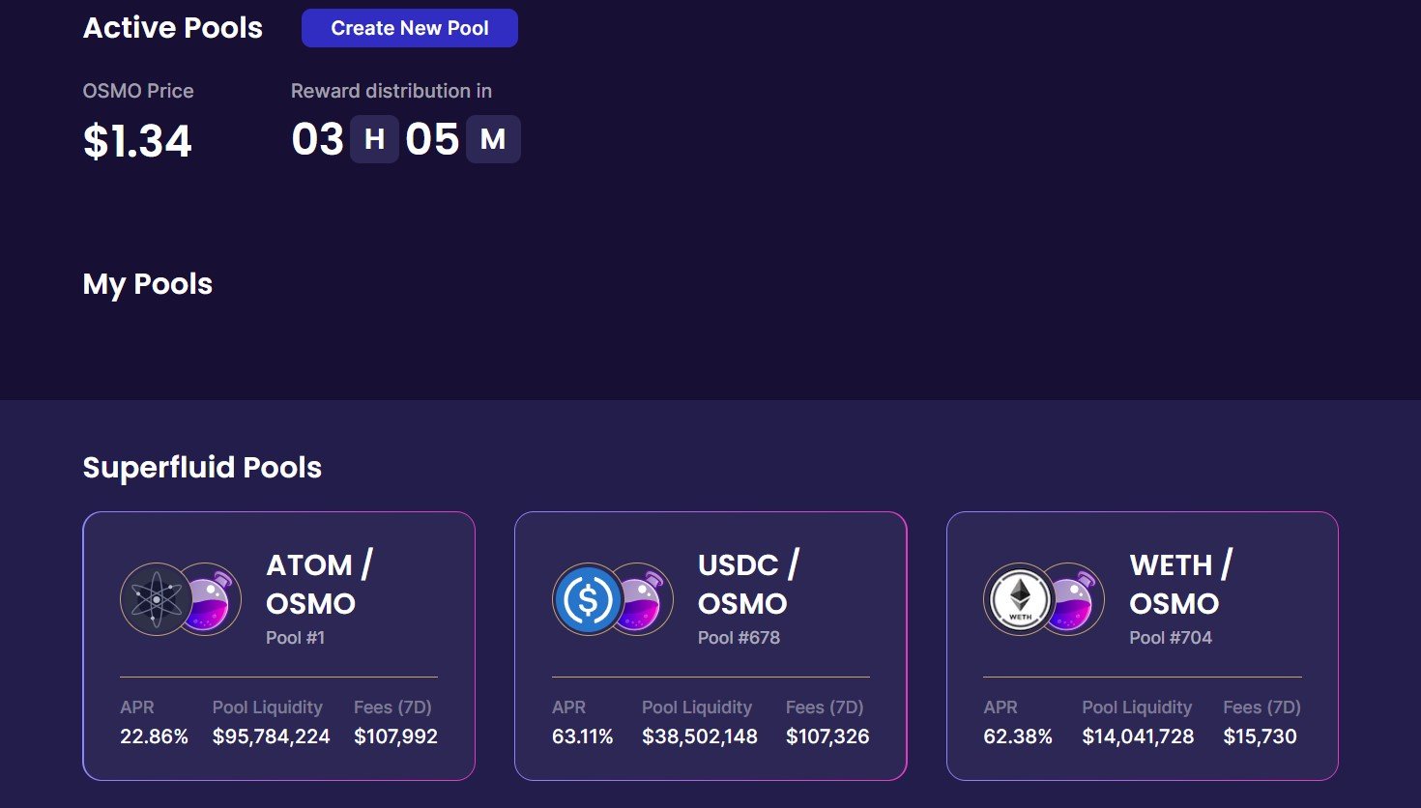Viewport: 1421px width, 808px height.
Task: Click the Pool #678 label
Action: tap(739, 638)
